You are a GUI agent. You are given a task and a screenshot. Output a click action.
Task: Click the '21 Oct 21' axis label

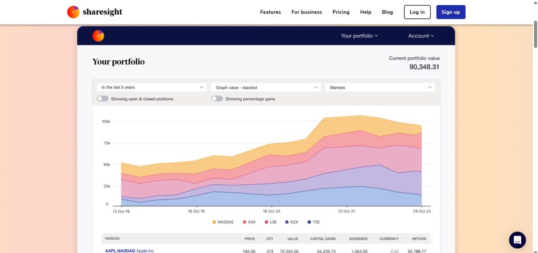(347, 212)
